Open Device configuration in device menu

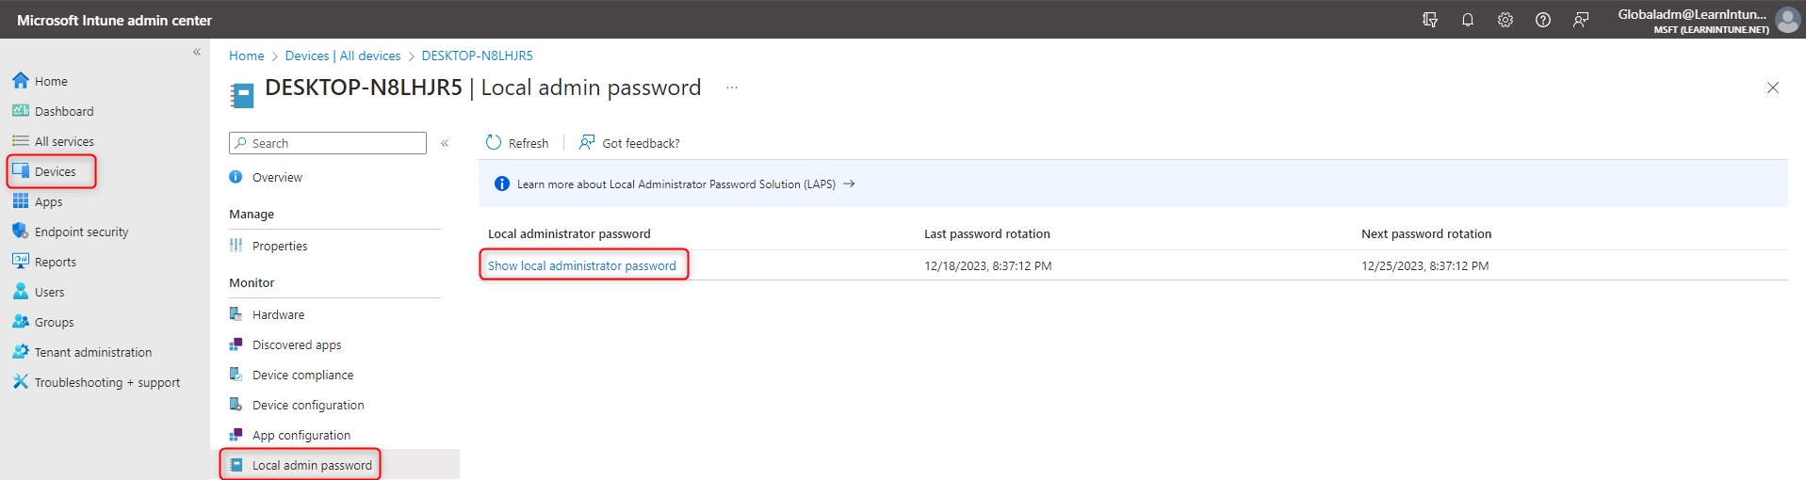tap(308, 405)
